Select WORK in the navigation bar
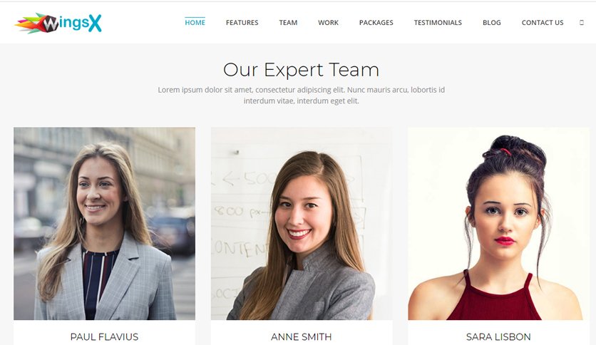Screen dimensions: 596x345 point(328,22)
